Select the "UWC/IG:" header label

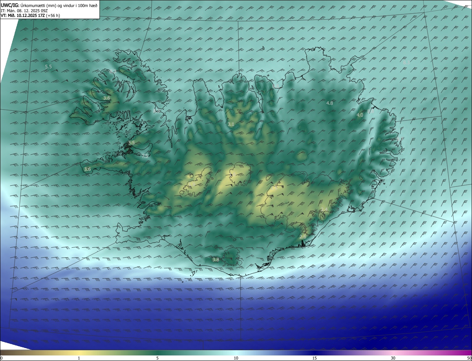pyautogui.click(x=10, y=5)
